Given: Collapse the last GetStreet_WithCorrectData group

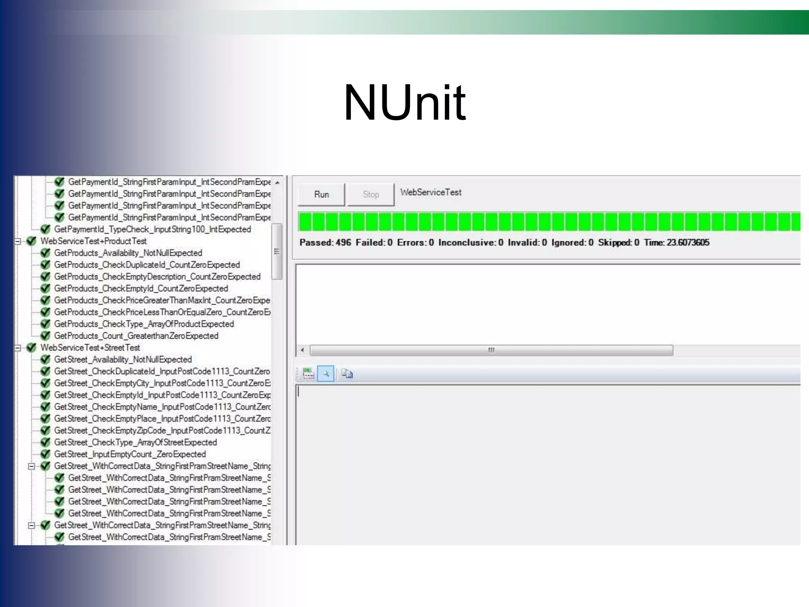Looking at the screenshot, I should [x=32, y=526].
